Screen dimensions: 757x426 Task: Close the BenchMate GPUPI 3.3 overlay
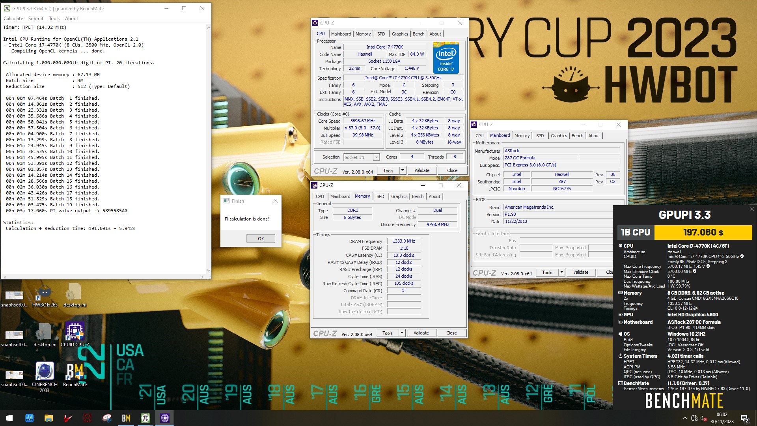click(x=752, y=209)
